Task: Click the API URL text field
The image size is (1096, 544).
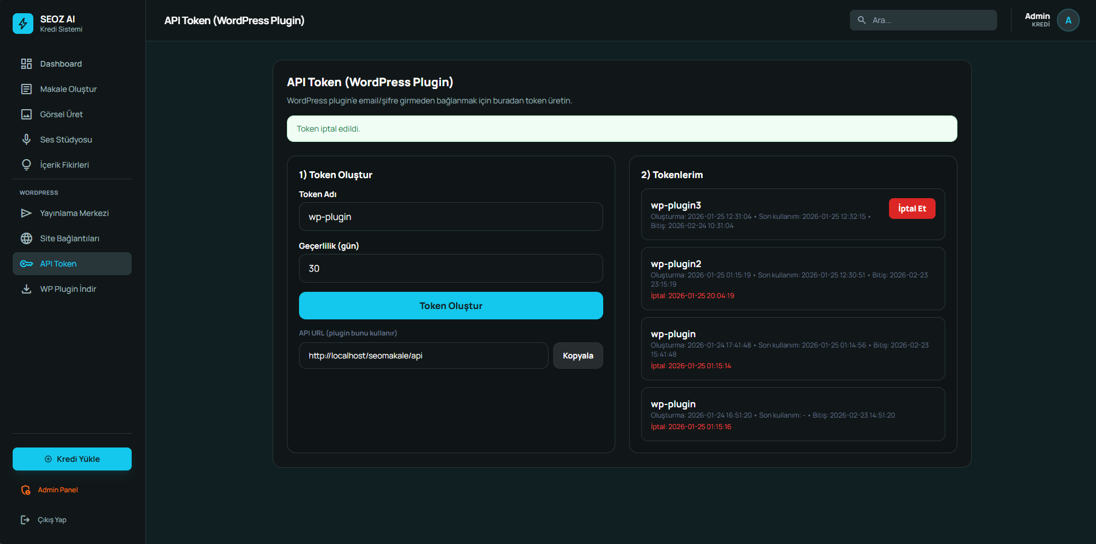Action: [423, 356]
